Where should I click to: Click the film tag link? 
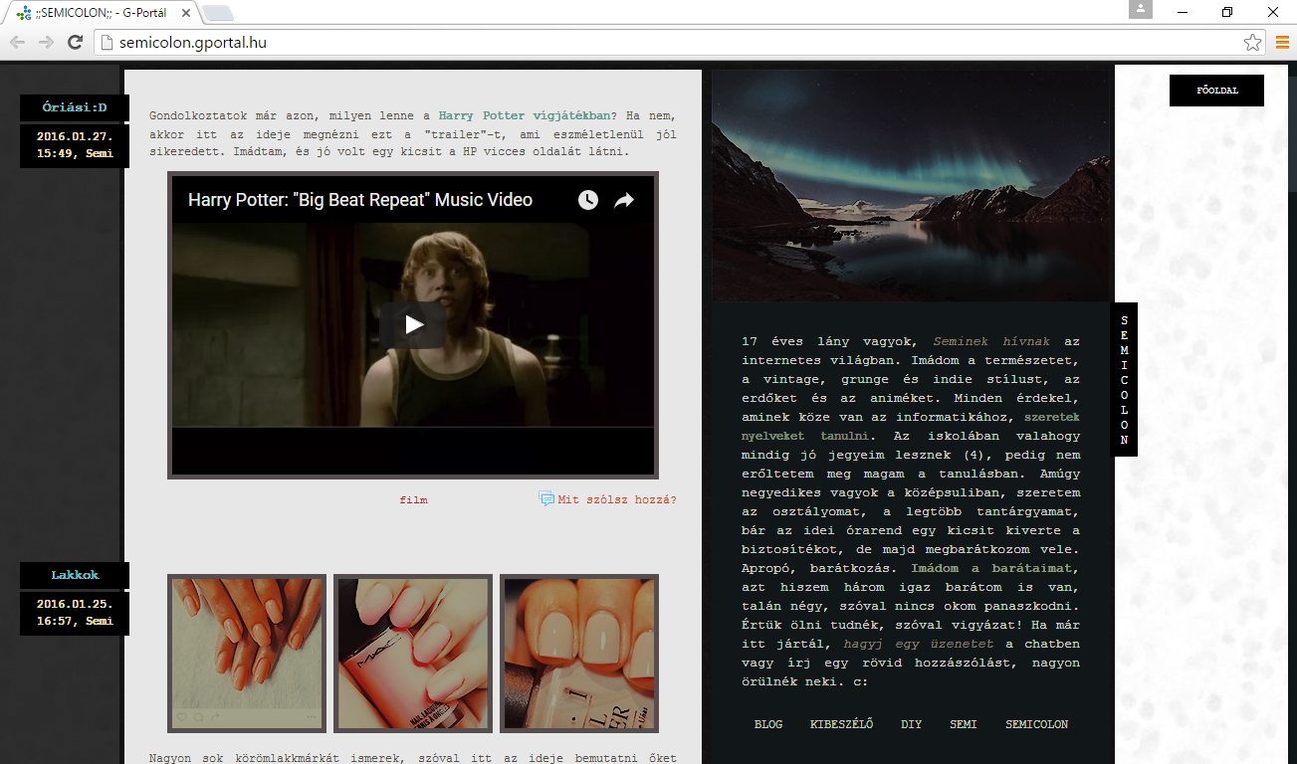click(x=413, y=499)
